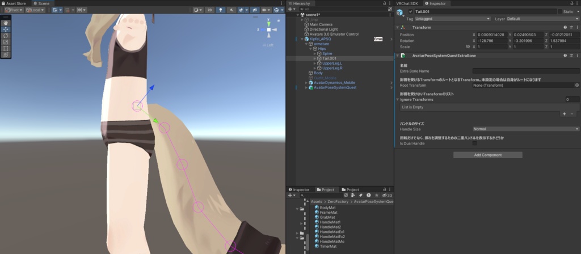The width and height of the screenshot is (581, 254).
Task: Open Transform component help icon
Action: [565, 27]
